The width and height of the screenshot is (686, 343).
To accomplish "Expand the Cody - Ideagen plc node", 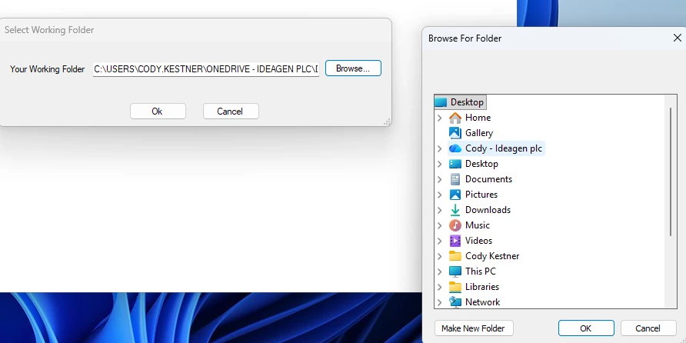I will click(440, 148).
